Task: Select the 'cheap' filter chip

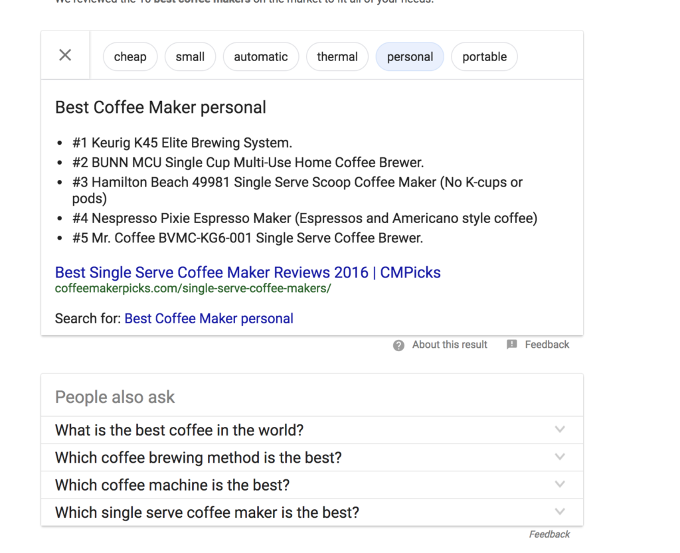Action: 130,57
